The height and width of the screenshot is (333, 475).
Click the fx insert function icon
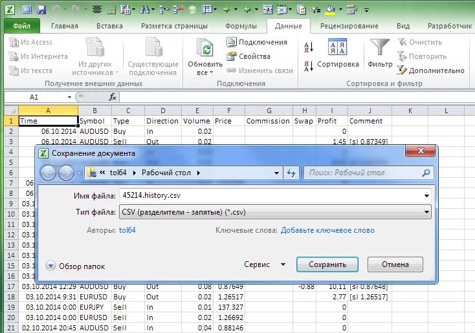tap(113, 97)
